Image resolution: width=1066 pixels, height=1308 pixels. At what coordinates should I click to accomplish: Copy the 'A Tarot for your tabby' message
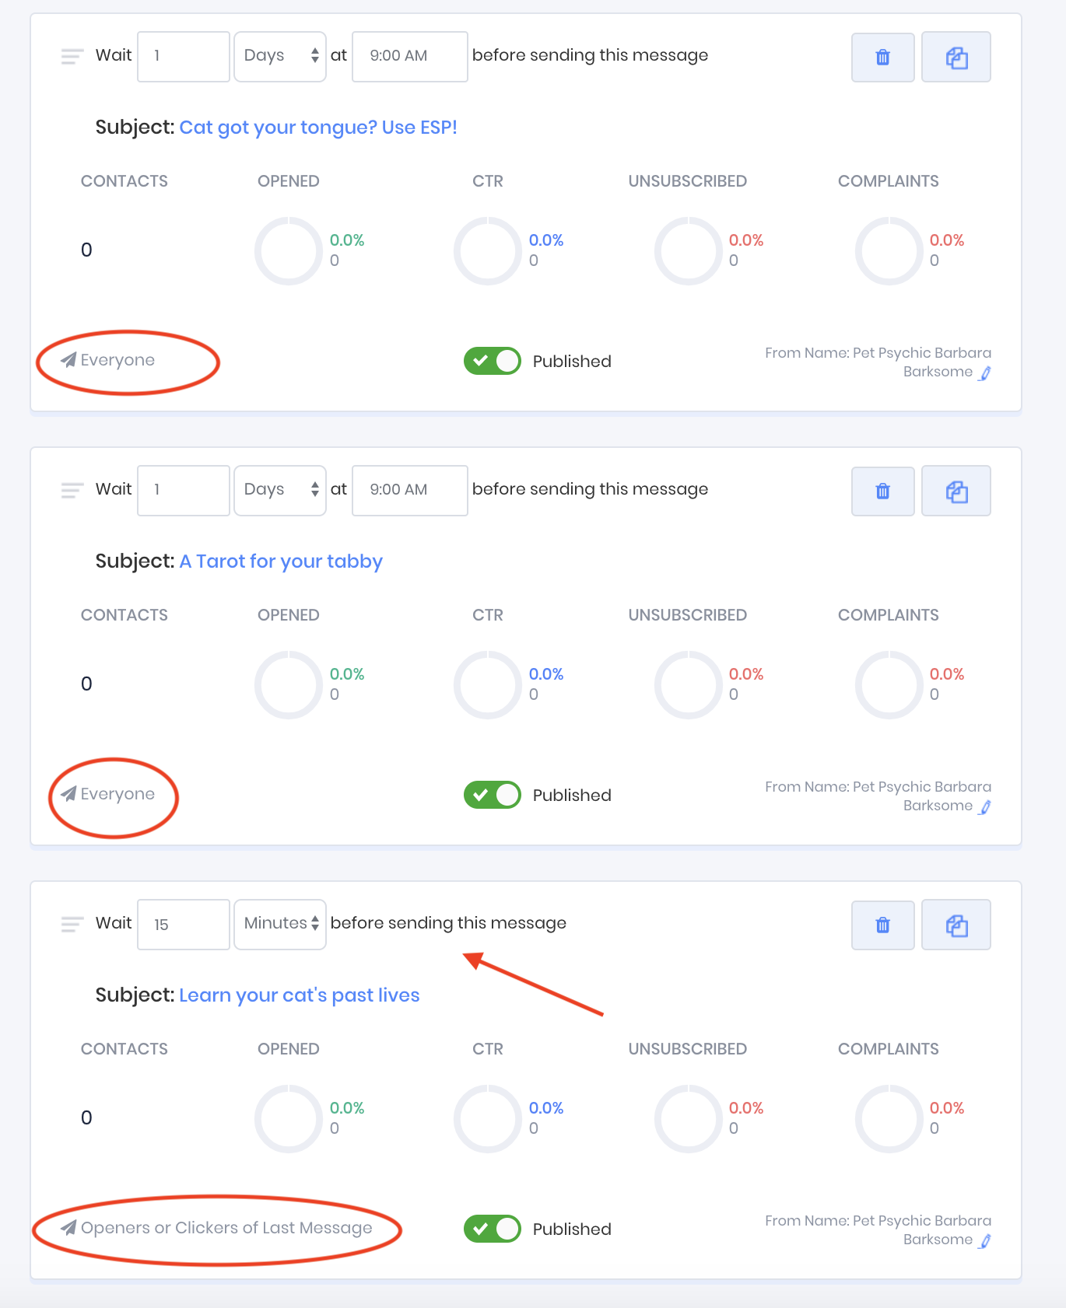(956, 491)
